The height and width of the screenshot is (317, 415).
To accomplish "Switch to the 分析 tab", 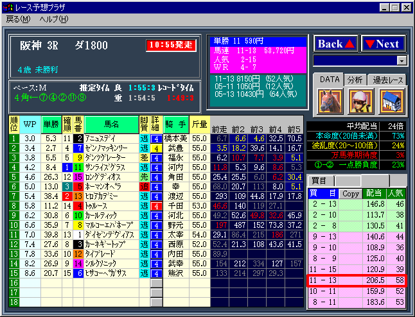I will pyautogui.click(x=355, y=80).
